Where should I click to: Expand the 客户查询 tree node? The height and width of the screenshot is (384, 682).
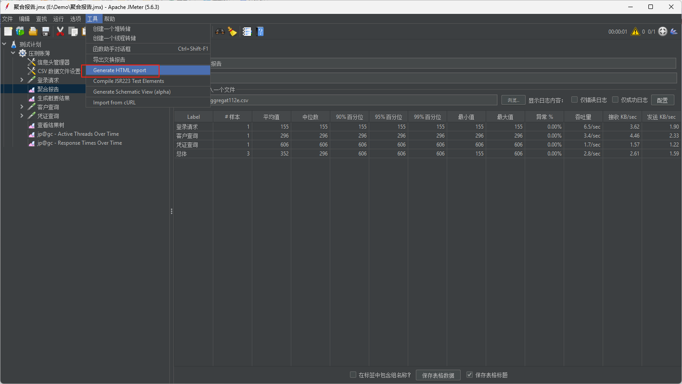(21, 107)
